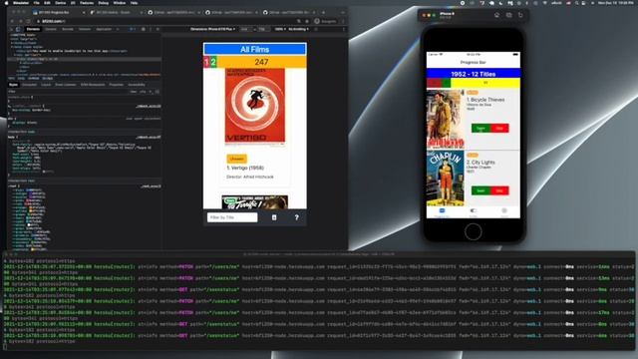Click the green 2 progress segment

[x=213, y=62]
